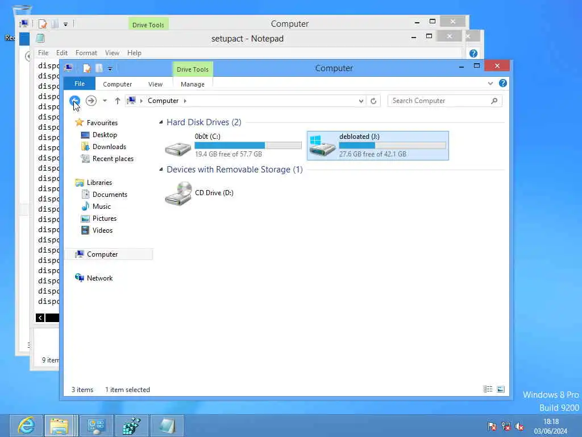Screen dimensions: 582x437
Task: Refresh the Computer view
Action: [373, 101]
